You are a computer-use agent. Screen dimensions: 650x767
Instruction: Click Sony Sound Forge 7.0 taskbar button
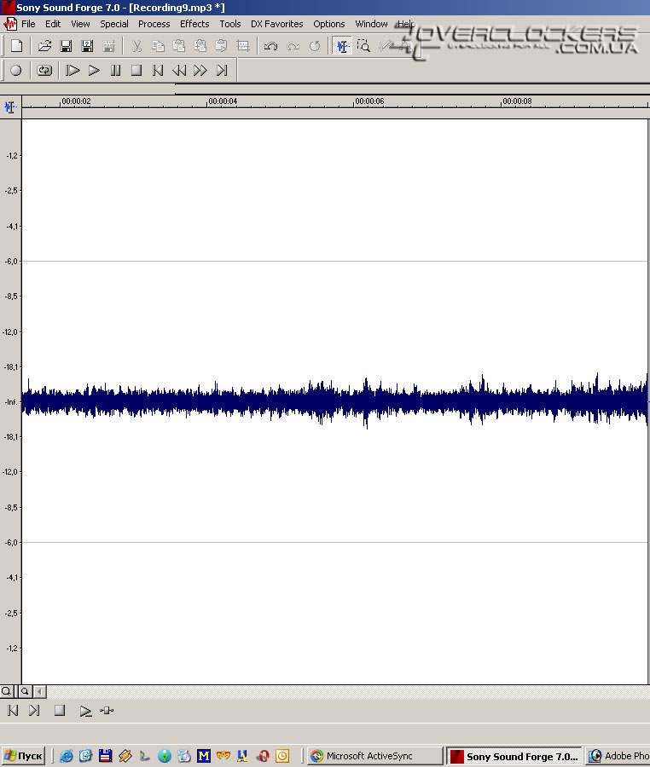click(514, 756)
